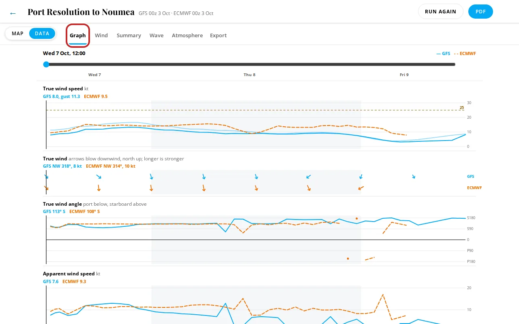Click the 'GFS 113° S' angle value
This screenshot has height=324, width=519.
coord(54,211)
